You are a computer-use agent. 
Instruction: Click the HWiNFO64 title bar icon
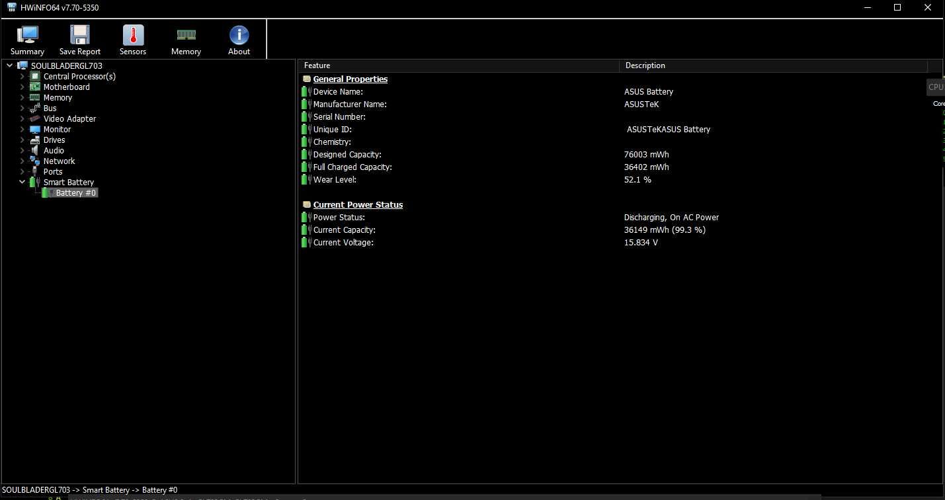tap(12, 7)
